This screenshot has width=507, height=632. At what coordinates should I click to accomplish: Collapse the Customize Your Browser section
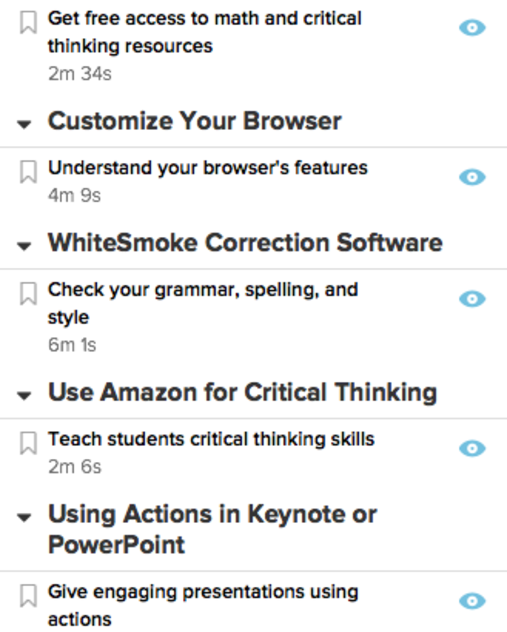pos(24,124)
